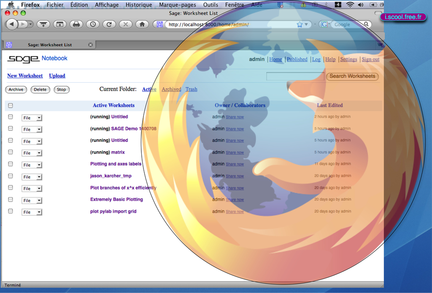Click the magnifier icon in the Google search box
Viewport: 432px width, 293px height.
click(x=366, y=24)
